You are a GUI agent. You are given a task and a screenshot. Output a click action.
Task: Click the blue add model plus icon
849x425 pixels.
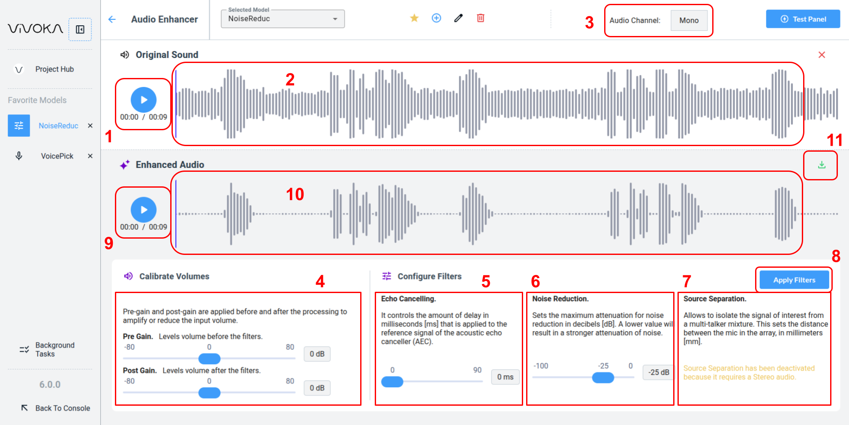click(x=436, y=18)
